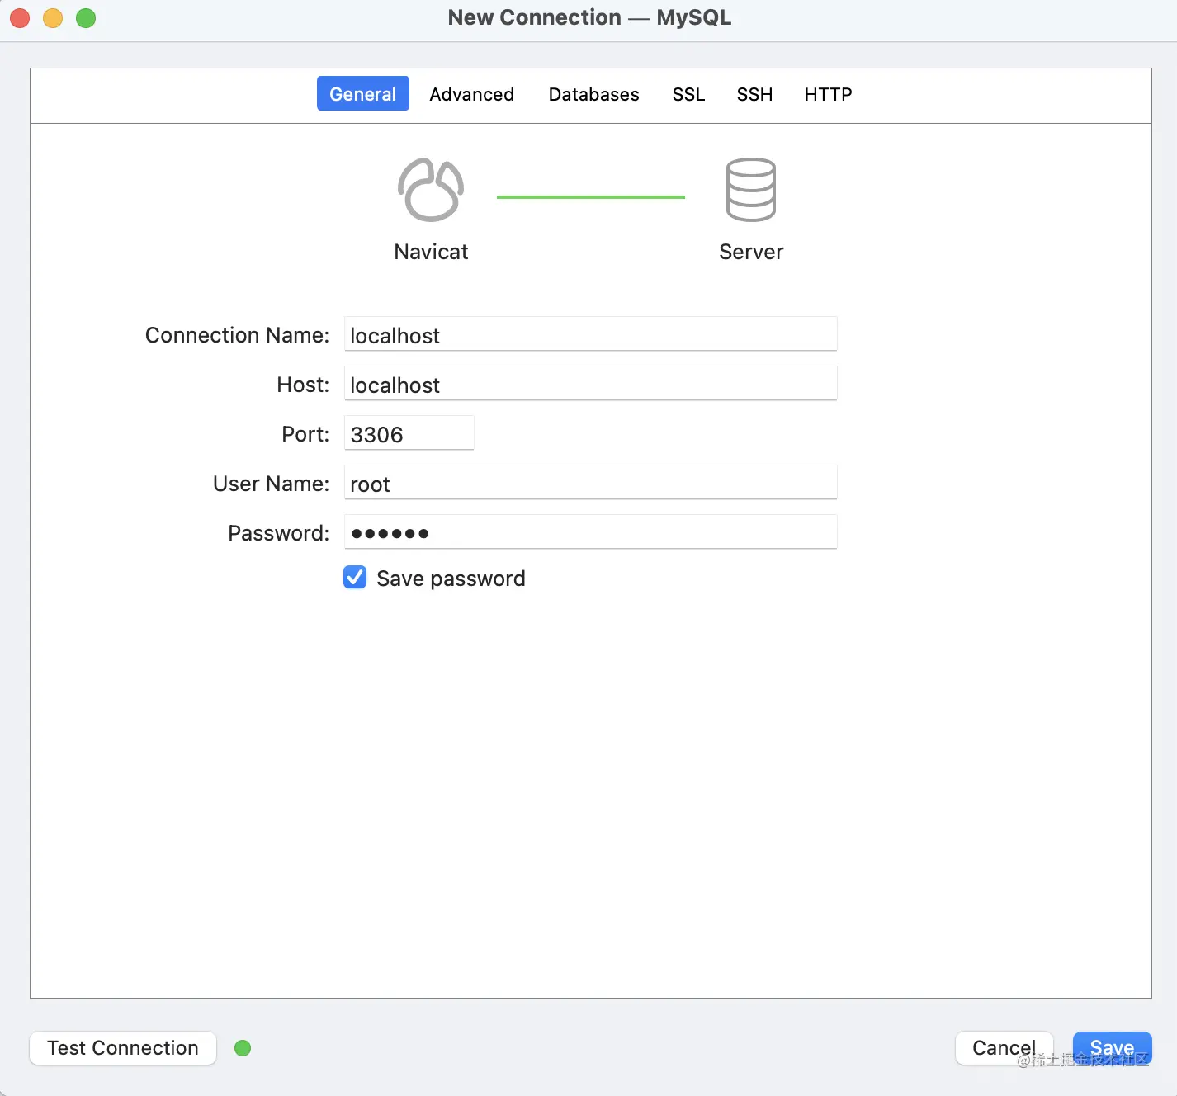Minimize the New Connection window
The image size is (1177, 1096).
point(53,18)
